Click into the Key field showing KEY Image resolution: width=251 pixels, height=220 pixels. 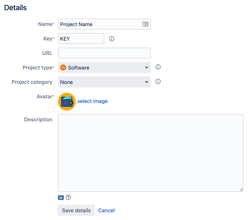pyautogui.click(x=81, y=39)
